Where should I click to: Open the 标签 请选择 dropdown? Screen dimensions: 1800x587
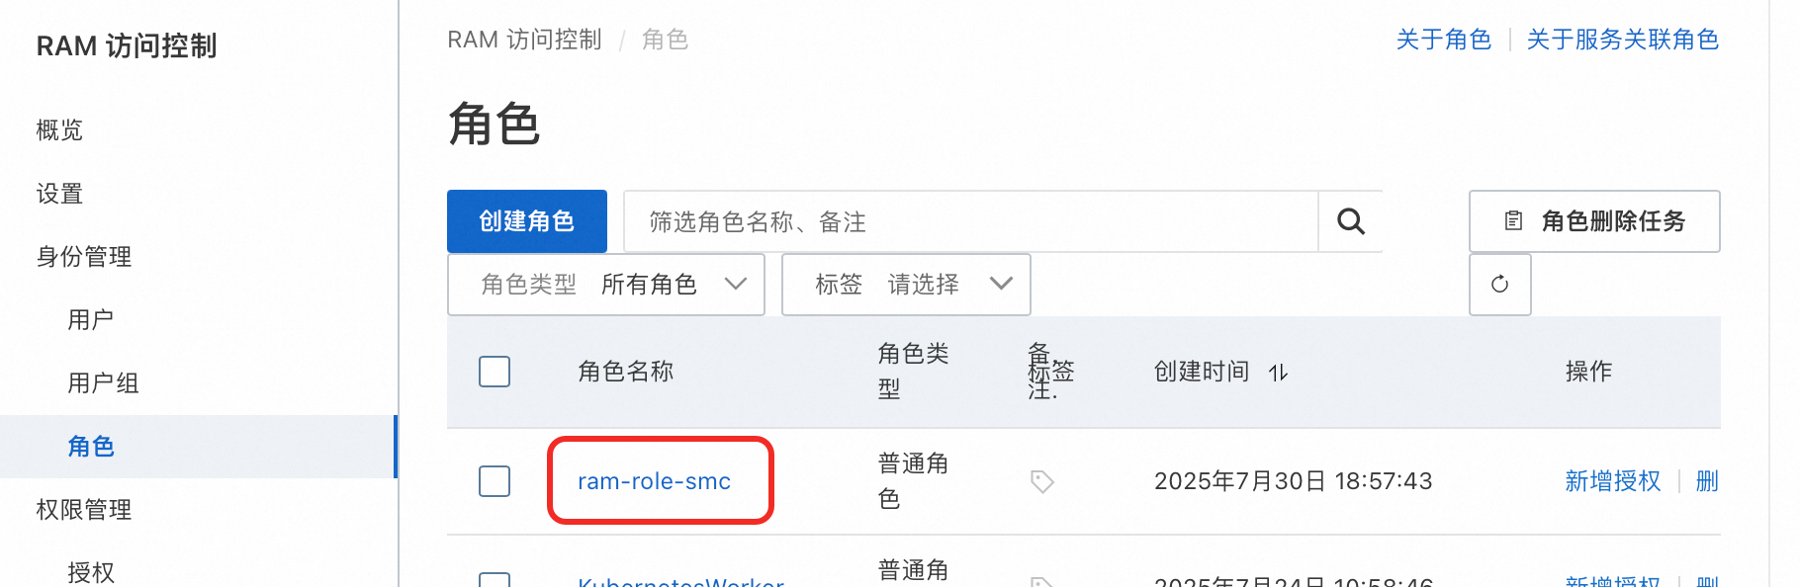(x=906, y=285)
